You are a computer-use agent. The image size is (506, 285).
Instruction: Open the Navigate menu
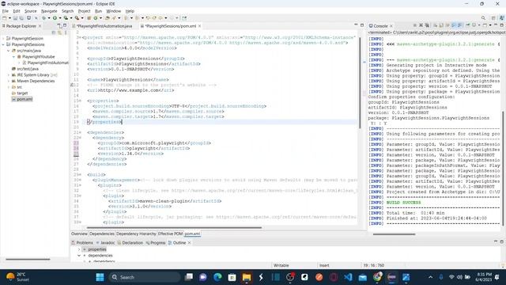point(49,11)
